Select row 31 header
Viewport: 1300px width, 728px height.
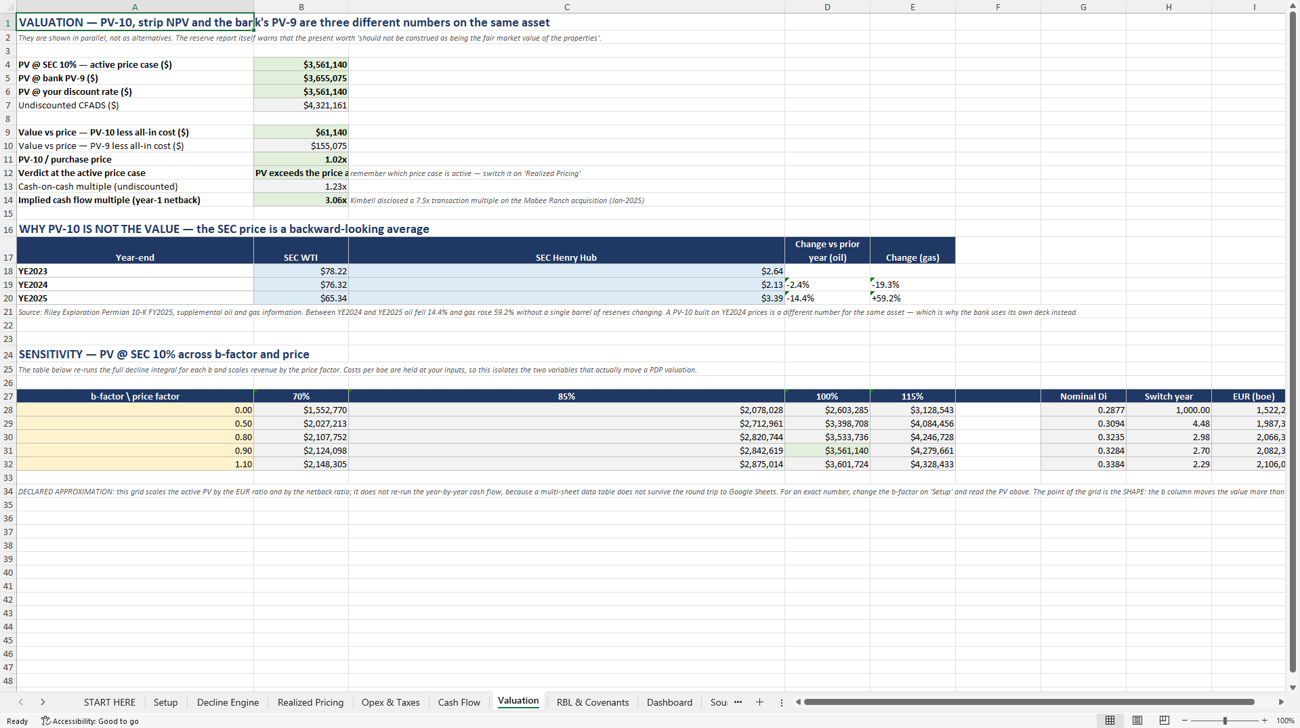click(x=8, y=450)
